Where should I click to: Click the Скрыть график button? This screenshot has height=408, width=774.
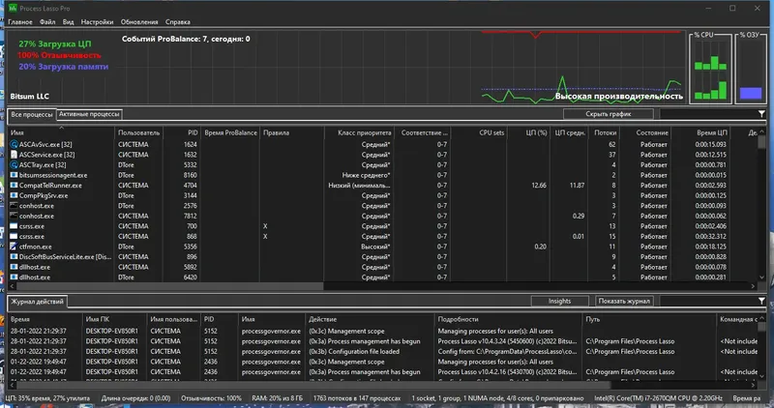(x=609, y=114)
